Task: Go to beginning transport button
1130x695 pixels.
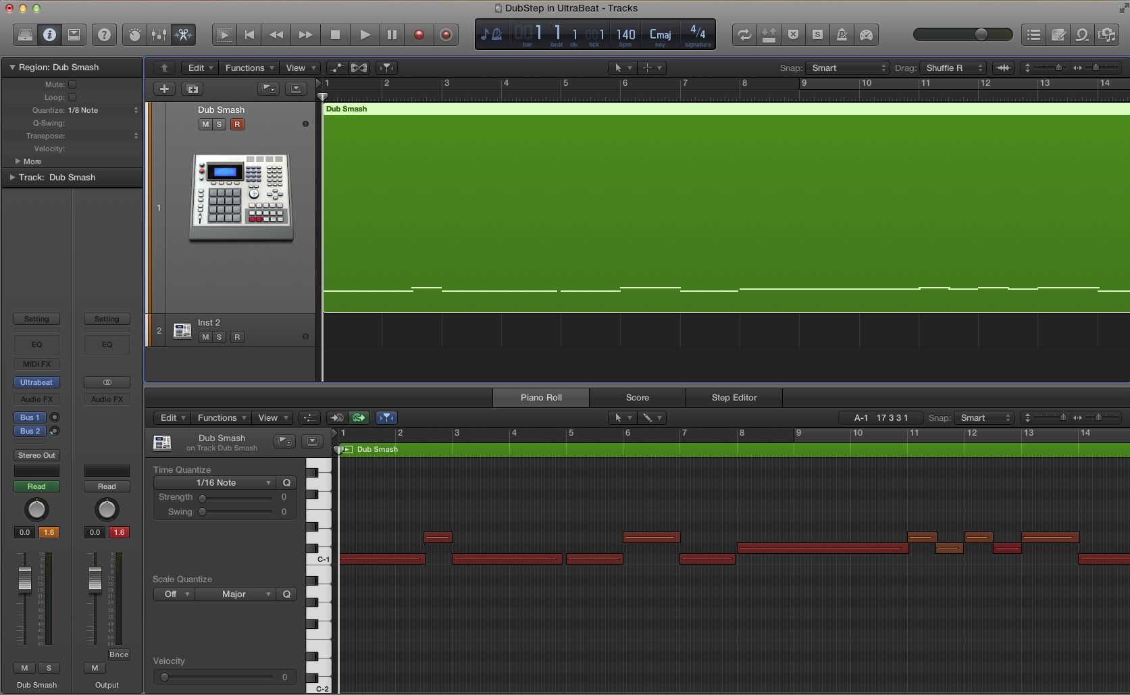Action: point(249,35)
